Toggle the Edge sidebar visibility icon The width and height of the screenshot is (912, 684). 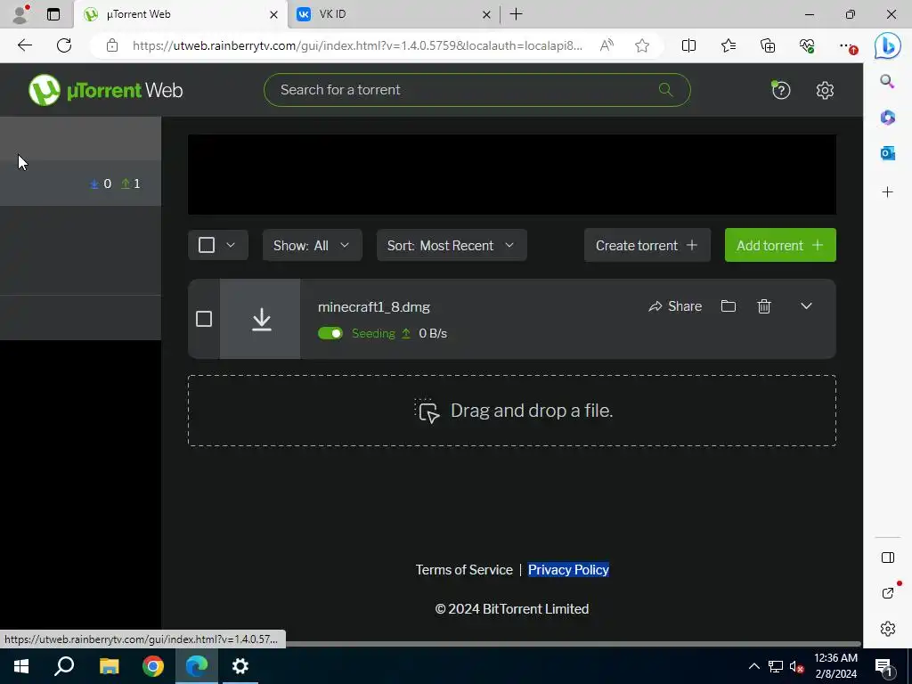(888, 558)
